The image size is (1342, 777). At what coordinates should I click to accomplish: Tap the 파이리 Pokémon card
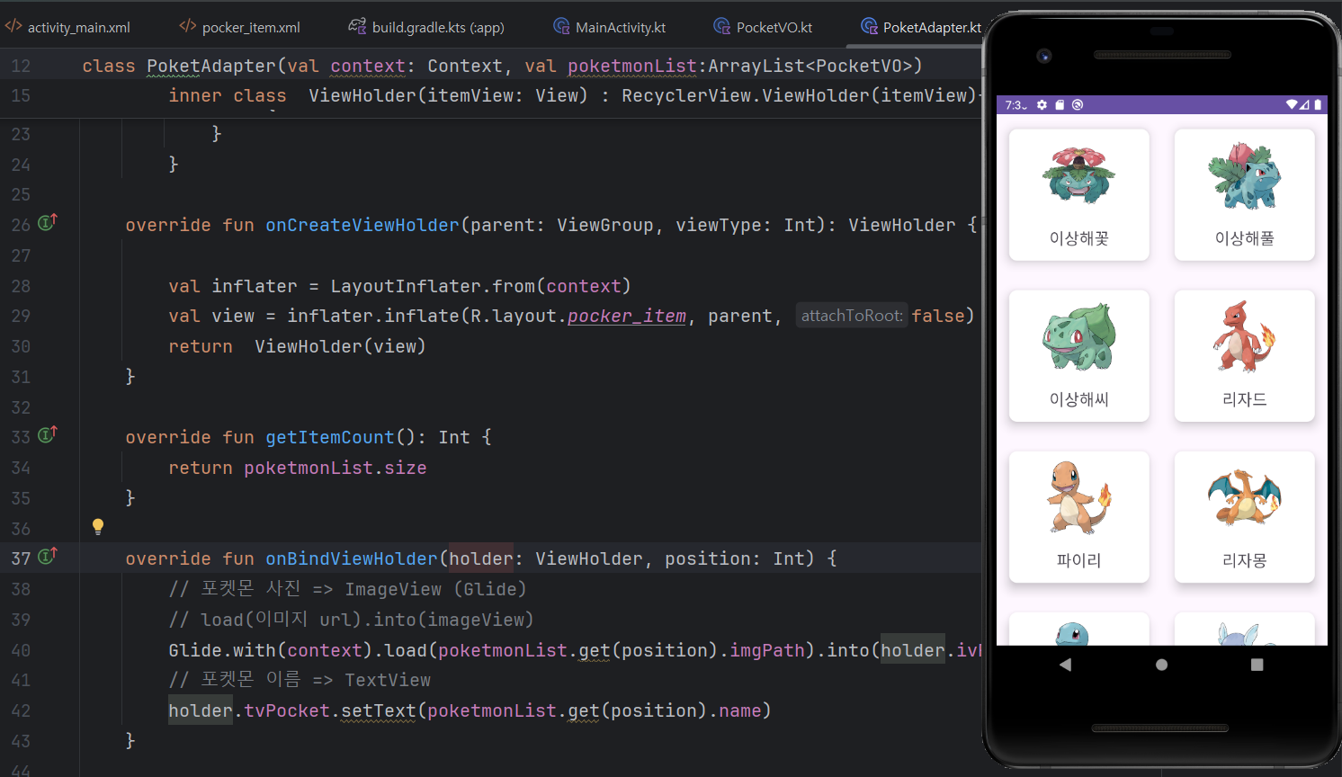[1079, 517]
